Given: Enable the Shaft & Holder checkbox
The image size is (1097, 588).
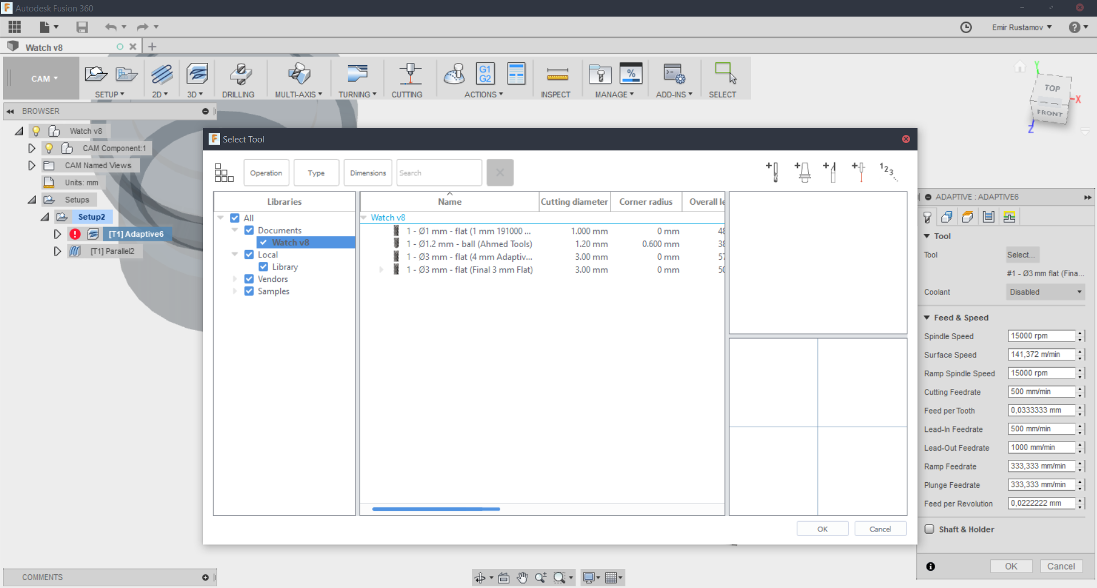Looking at the screenshot, I should 930,529.
